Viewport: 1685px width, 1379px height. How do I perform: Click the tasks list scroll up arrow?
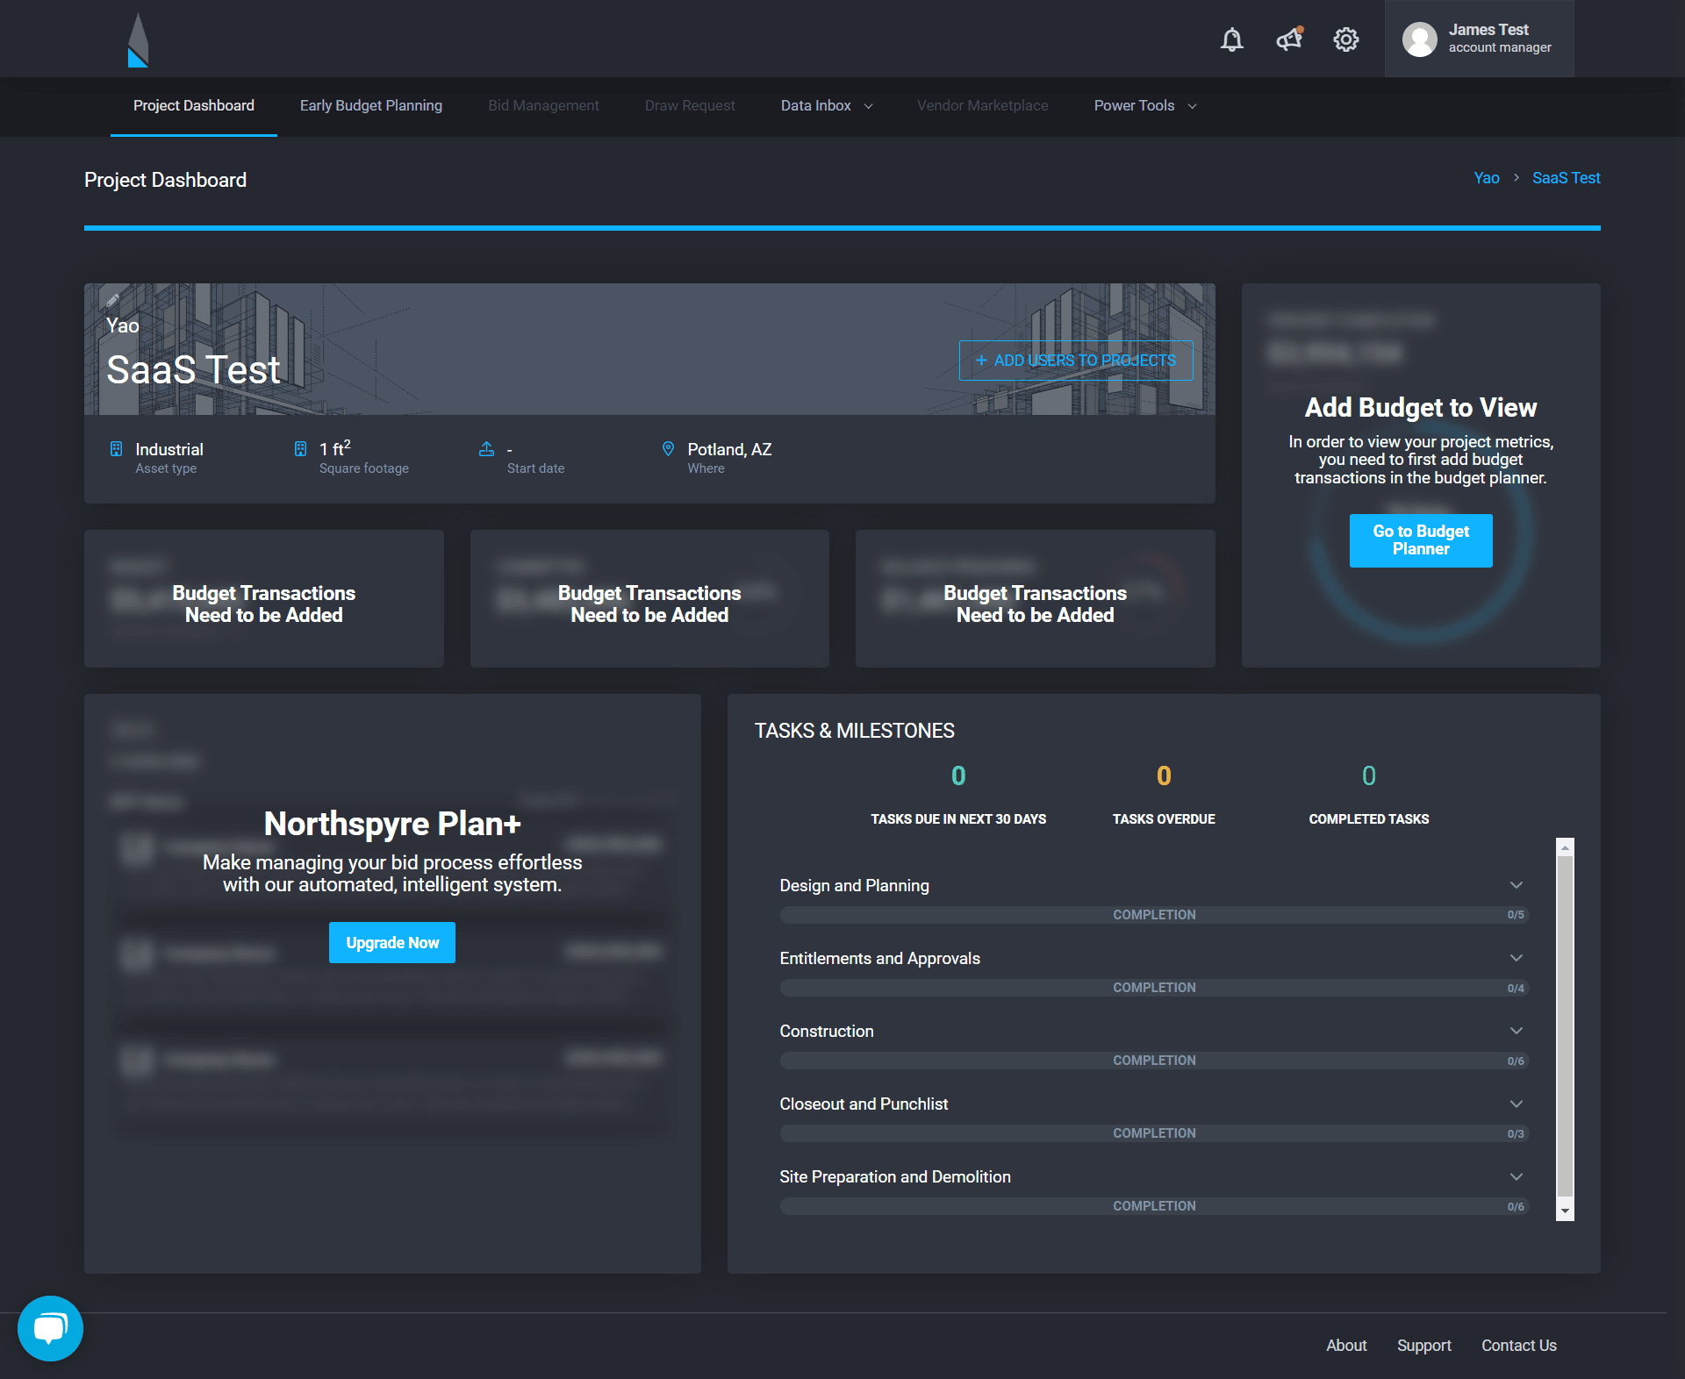coord(1565,847)
